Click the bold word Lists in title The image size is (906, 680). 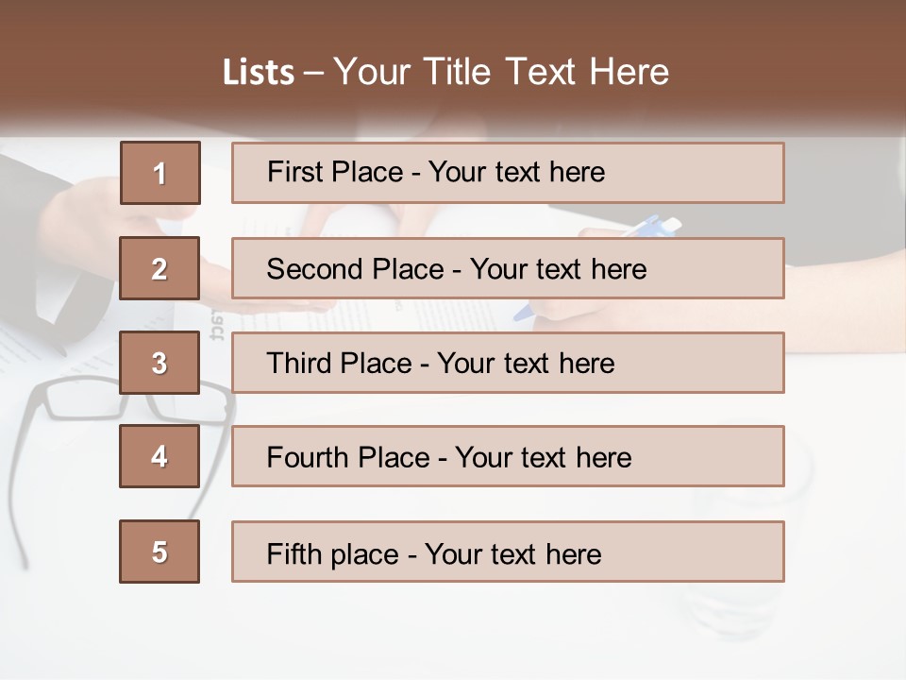pyautogui.click(x=259, y=73)
